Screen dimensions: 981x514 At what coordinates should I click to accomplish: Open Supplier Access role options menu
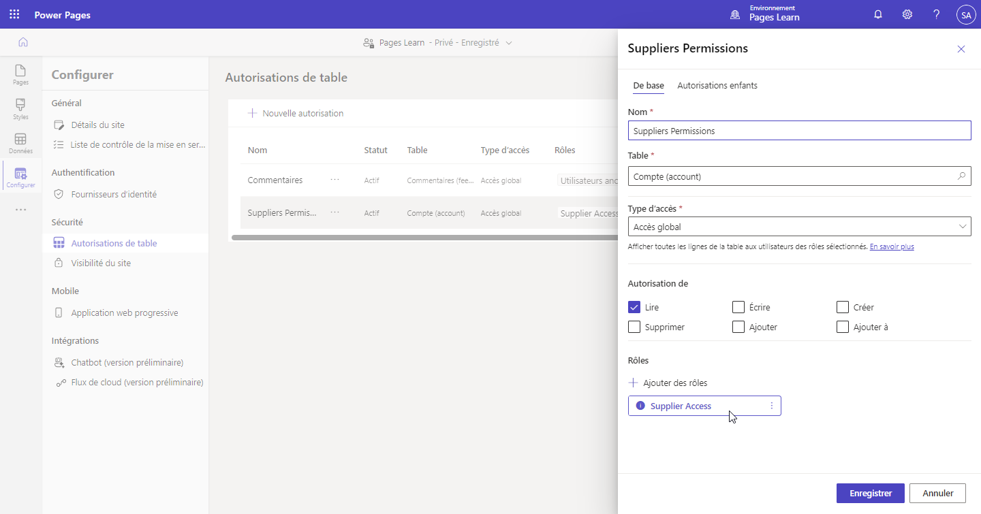(771, 406)
